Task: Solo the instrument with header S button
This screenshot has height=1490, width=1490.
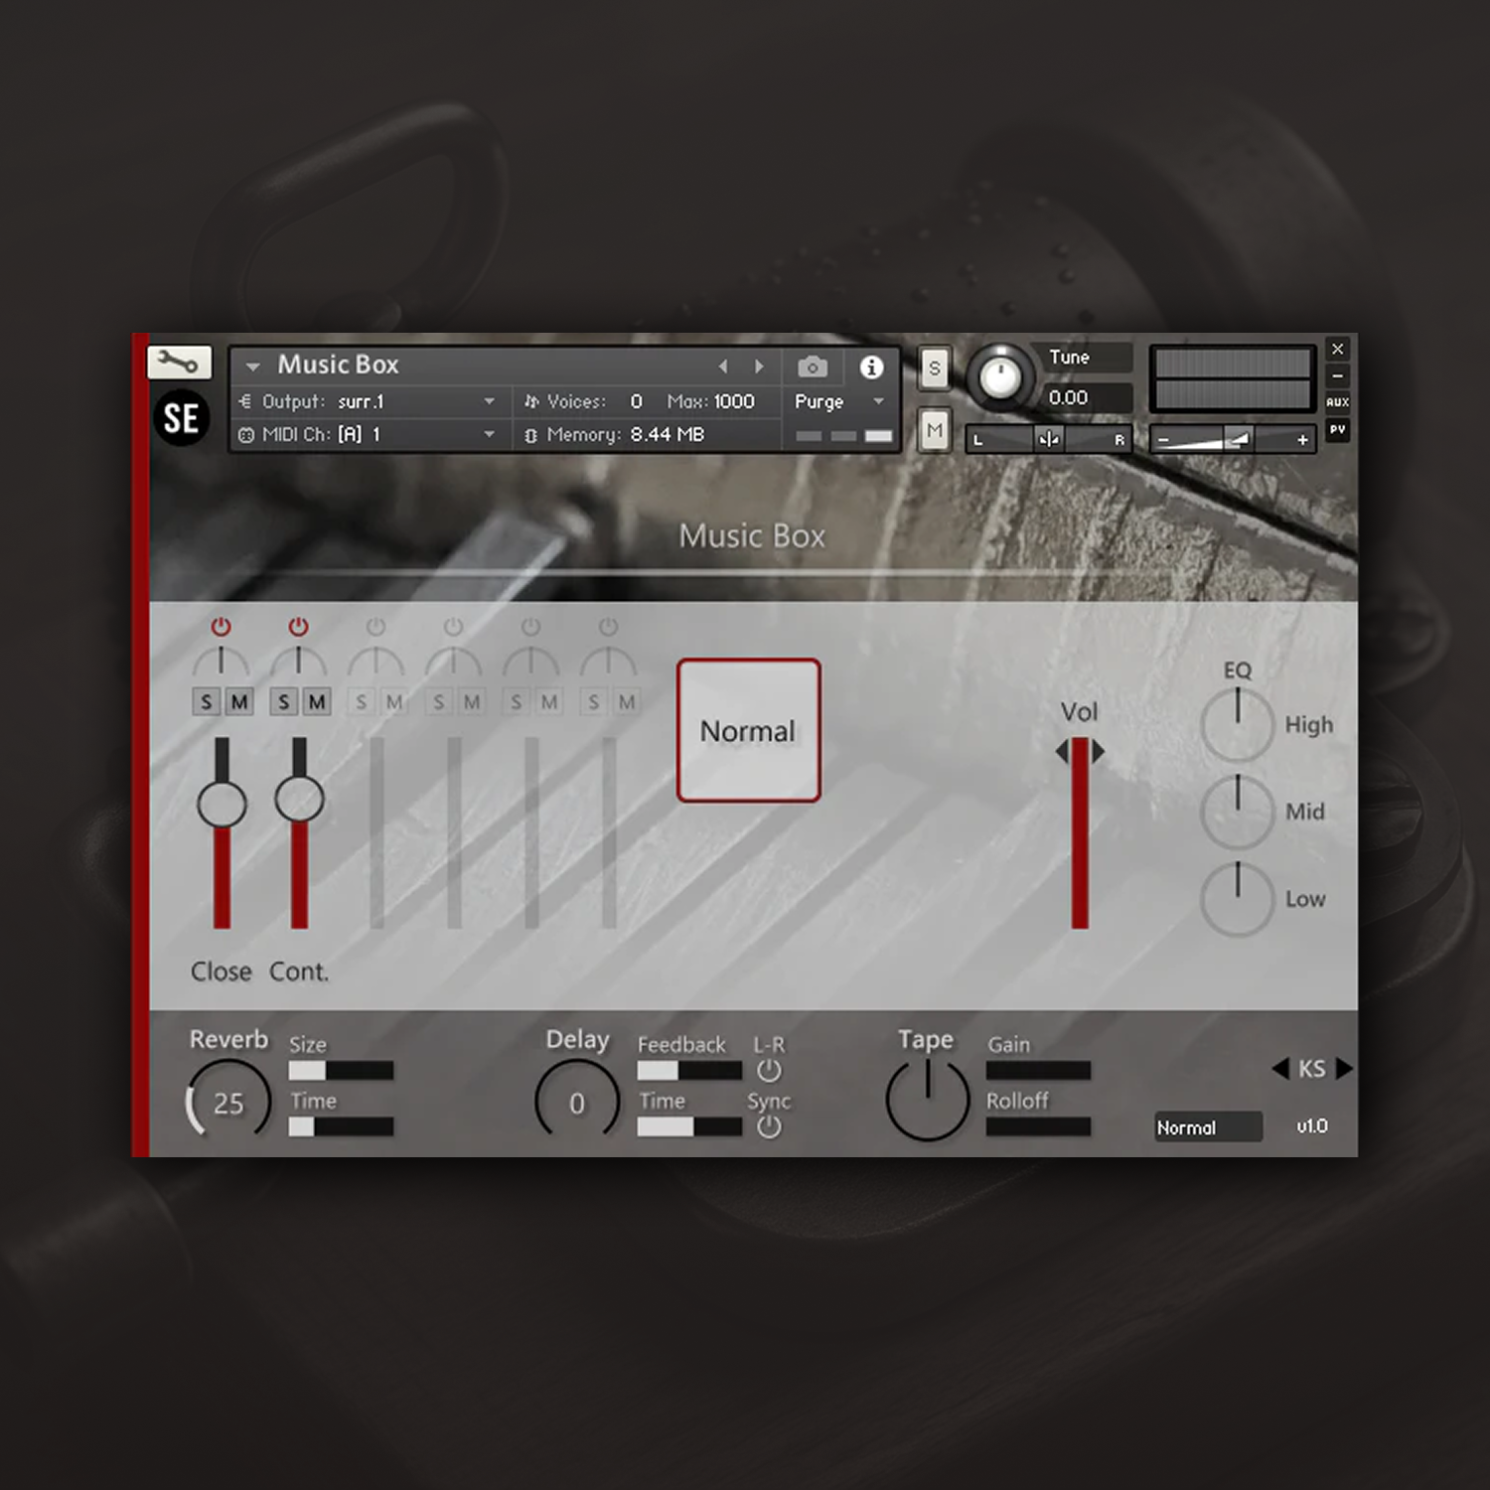Action: (x=934, y=369)
